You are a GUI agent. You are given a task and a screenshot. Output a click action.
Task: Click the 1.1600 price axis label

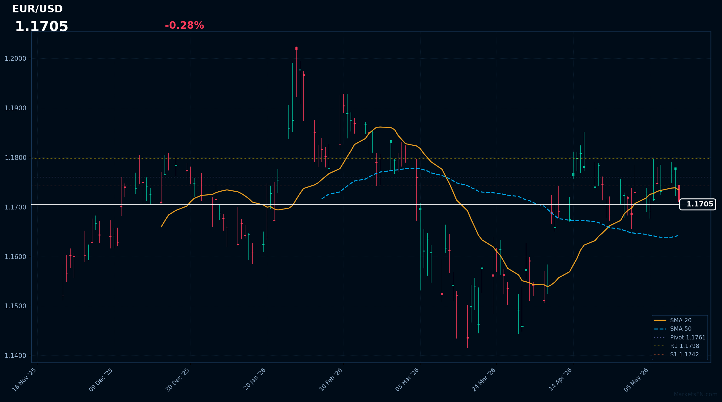[15, 257]
